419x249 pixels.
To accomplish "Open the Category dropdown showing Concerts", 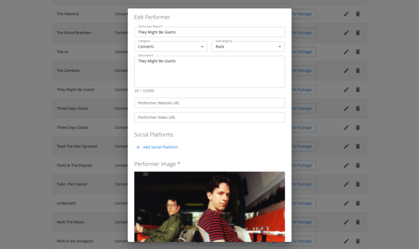I will (171, 47).
